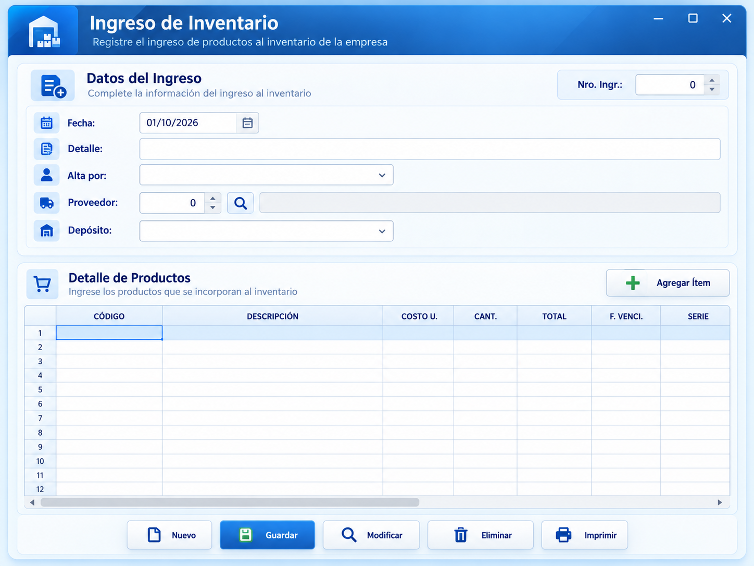This screenshot has height=566, width=754.
Task: Click Agregar Ítem button
Action: tap(668, 283)
